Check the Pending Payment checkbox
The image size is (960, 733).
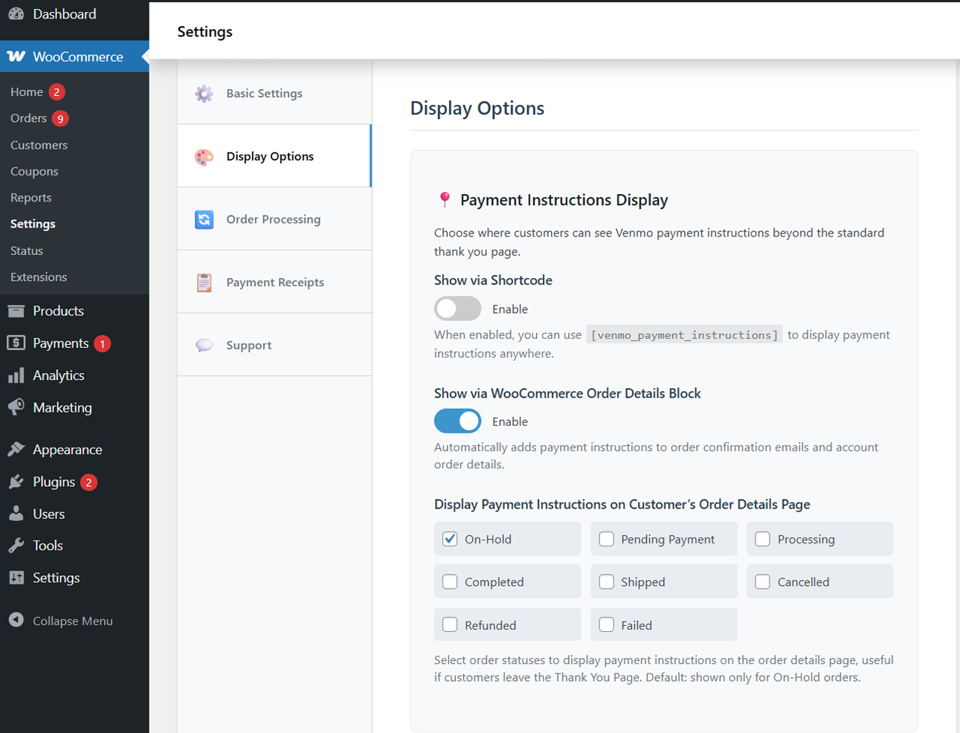[x=607, y=539]
